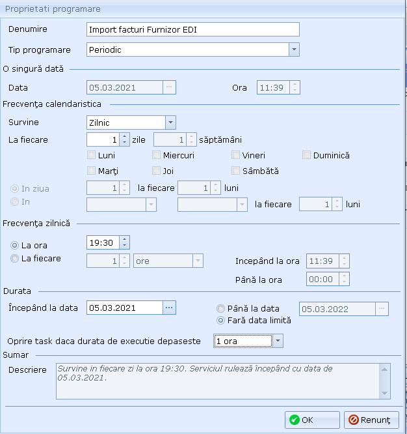Select the In radio button below In ziua
Image resolution: width=407 pixels, height=434 pixels.
click(x=14, y=201)
